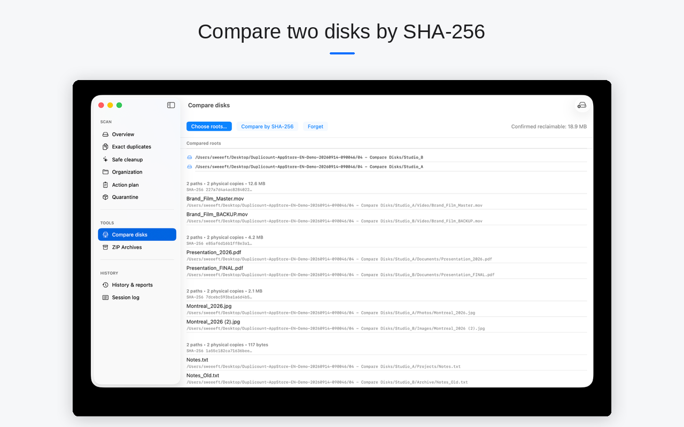The height and width of the screenshot is (427, 684).
Task: Click the Choose roots… button
Action: (x=209, y=126)
